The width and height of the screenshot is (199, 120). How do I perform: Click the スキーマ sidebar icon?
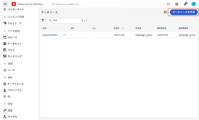click(5, 37)
